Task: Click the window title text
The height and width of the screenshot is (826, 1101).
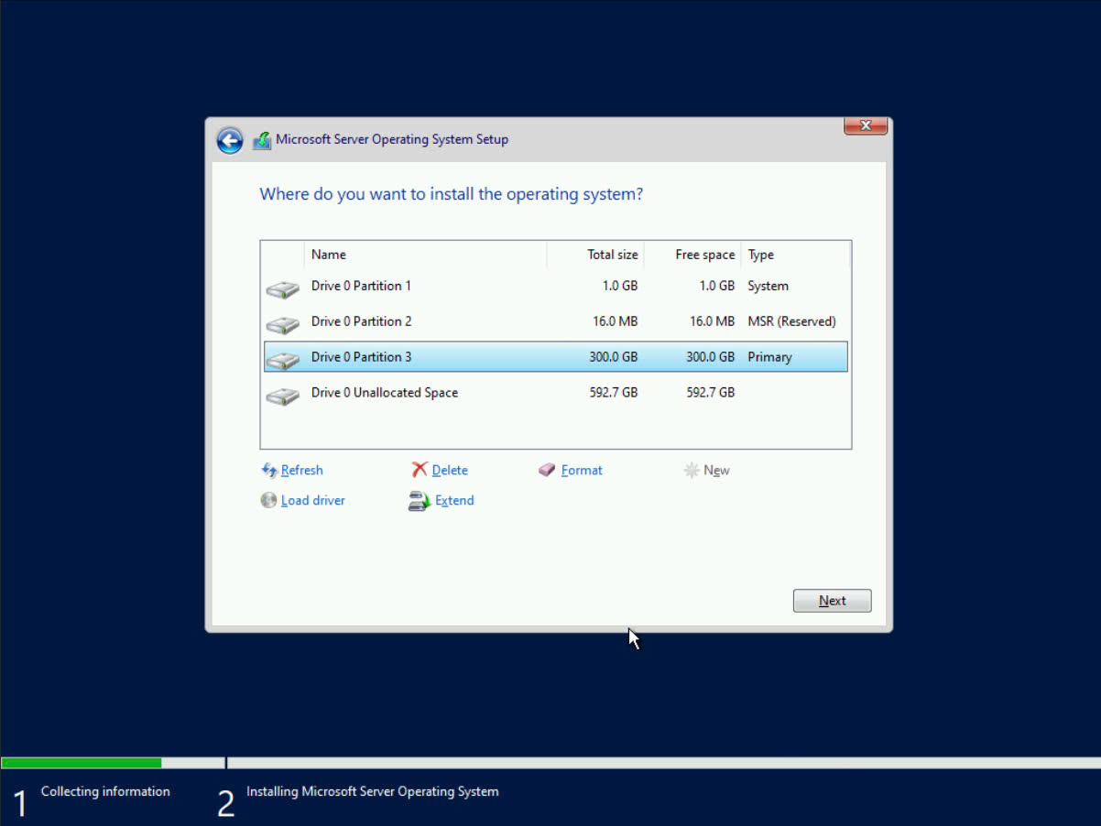Action: (x=392, y=139)
